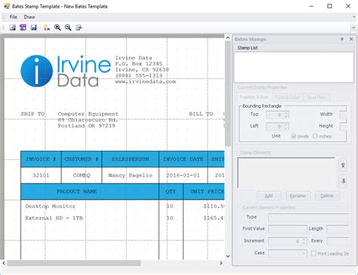This screenshot has width=358, height=275.
Task: Click the 'INVOICE DATE' header cell
Action: point(183,159)
